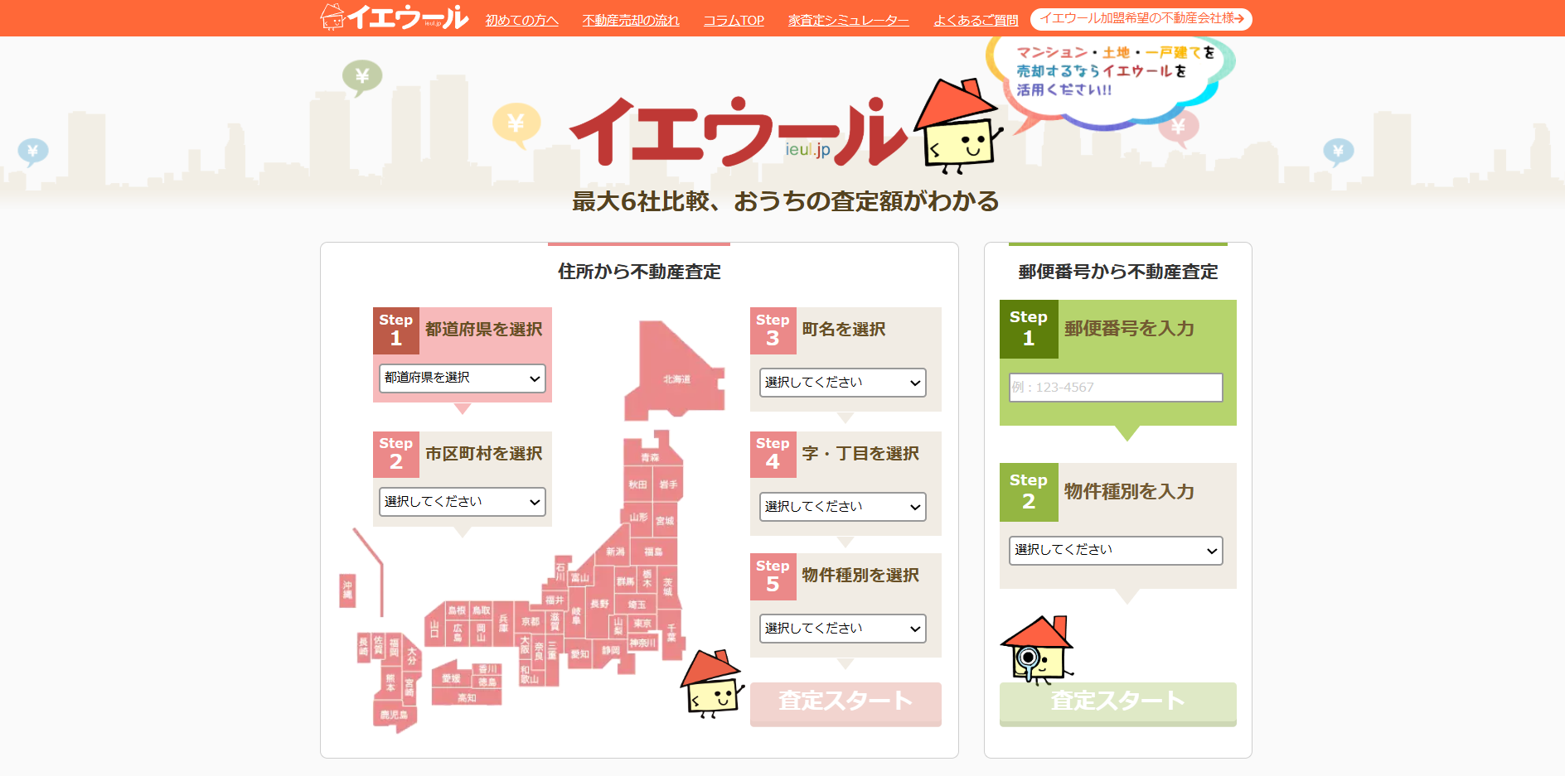Select 新潟 prefecture on the map
Screen dimensions: 1565x776
(x=614, y=552)
